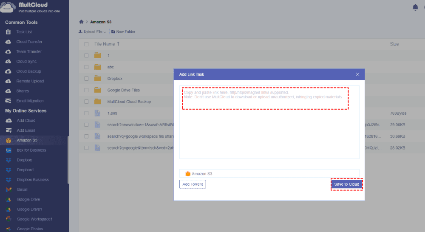Screen dimensions: 425x232
Task: Open Cloud Transfer from Common Tools
Action: point(29,42)
